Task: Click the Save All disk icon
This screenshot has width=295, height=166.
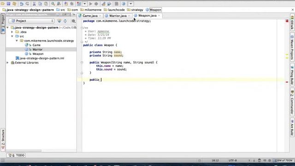Action: (x=8, y=4)
